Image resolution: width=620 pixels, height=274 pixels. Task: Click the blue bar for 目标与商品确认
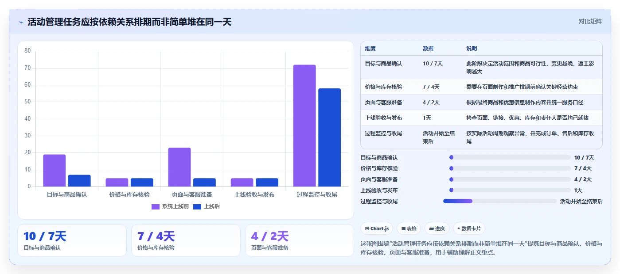[x=79, y=181]
